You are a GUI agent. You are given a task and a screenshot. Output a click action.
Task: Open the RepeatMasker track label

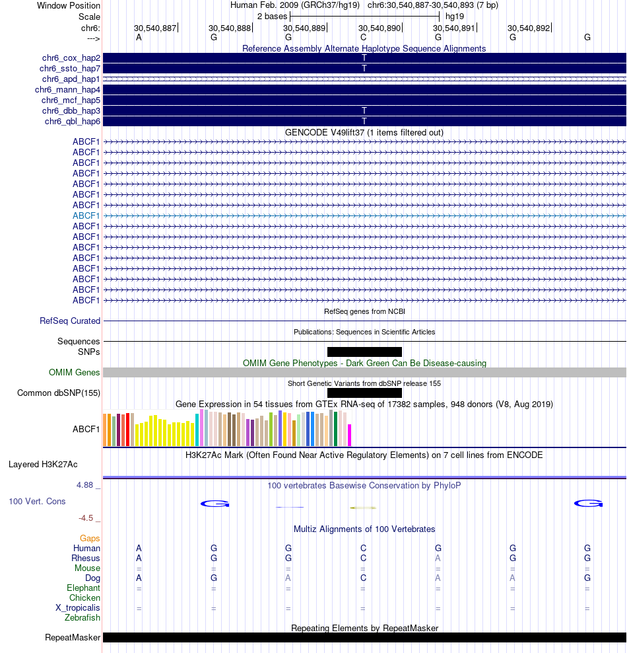(73, 638)
